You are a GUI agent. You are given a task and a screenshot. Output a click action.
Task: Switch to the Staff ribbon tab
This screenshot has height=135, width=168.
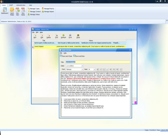click(11, 5)
